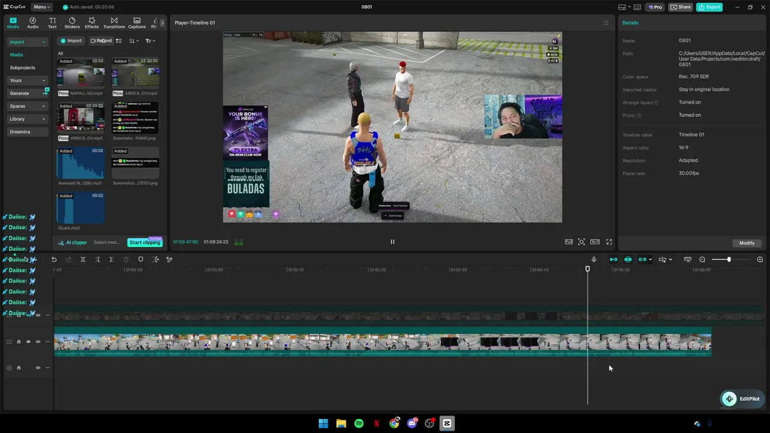Expand the Library section
770x433 pixels.
tap(43, 119)
